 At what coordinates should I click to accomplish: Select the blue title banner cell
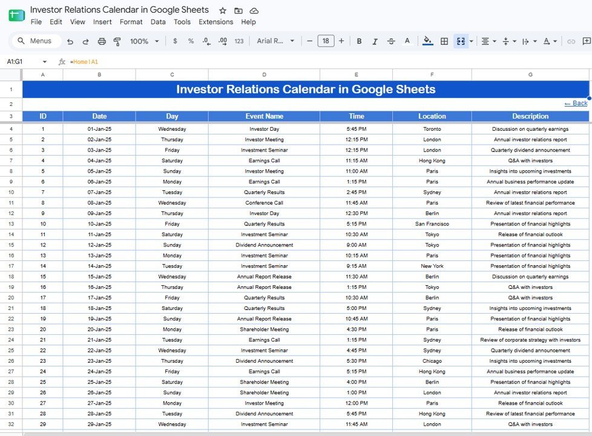[x=306, y=90]
